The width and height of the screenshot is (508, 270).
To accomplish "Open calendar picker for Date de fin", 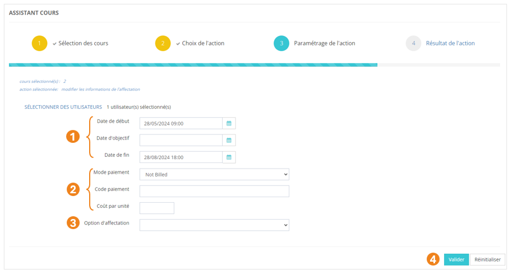I will (x=229, y=157).
